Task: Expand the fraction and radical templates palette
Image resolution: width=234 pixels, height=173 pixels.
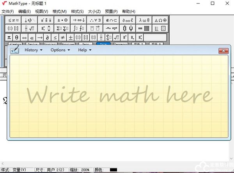Action: point(30,28)
